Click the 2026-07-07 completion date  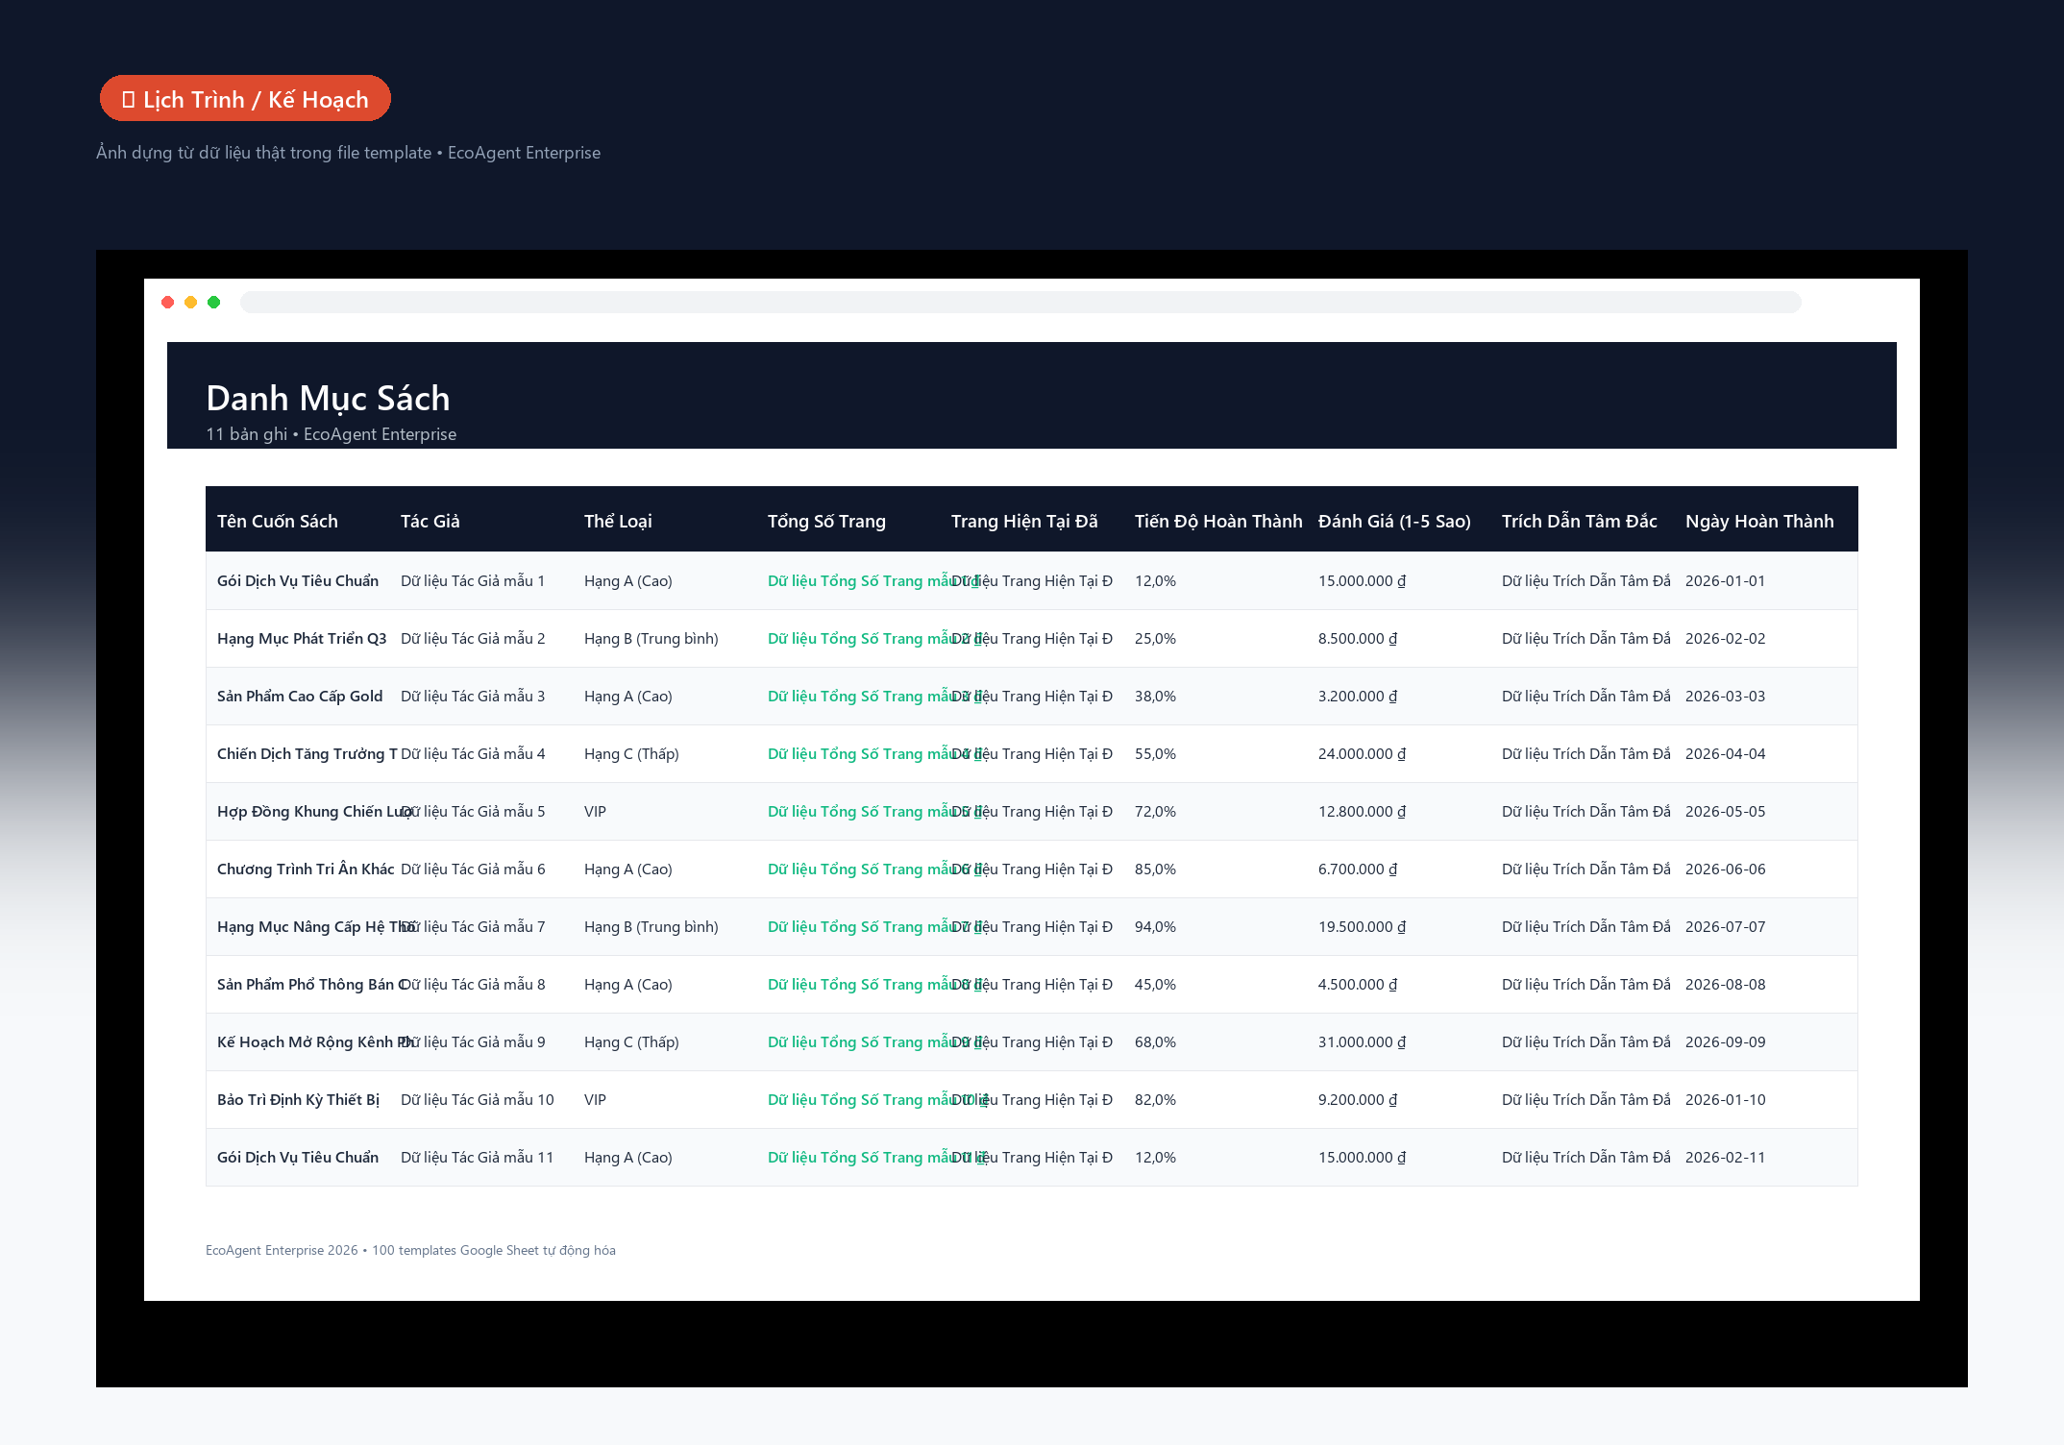(1725, 926)
